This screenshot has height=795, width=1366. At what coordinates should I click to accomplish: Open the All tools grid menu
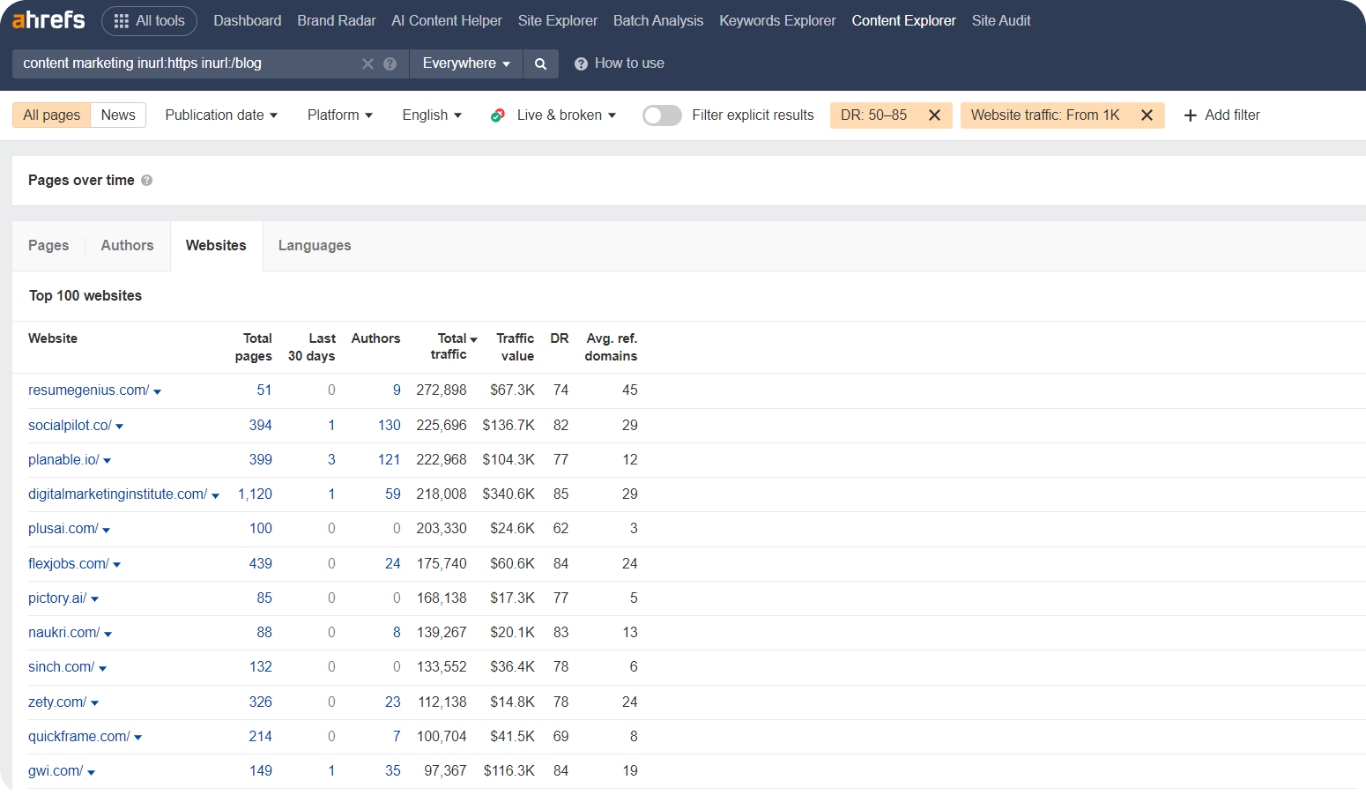click(x=149, y=20)
